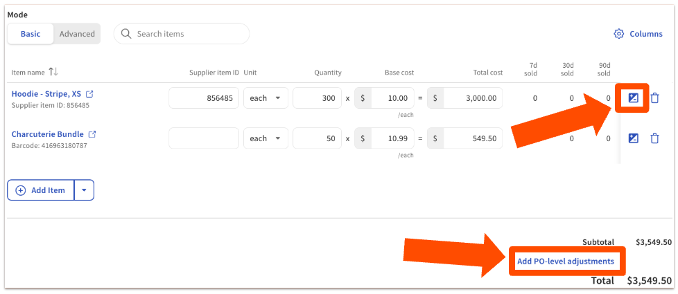678x294 pixels.
Task: Click Add PO-level adjustments link
Action: pyautogui.click(x=565, y=261)
